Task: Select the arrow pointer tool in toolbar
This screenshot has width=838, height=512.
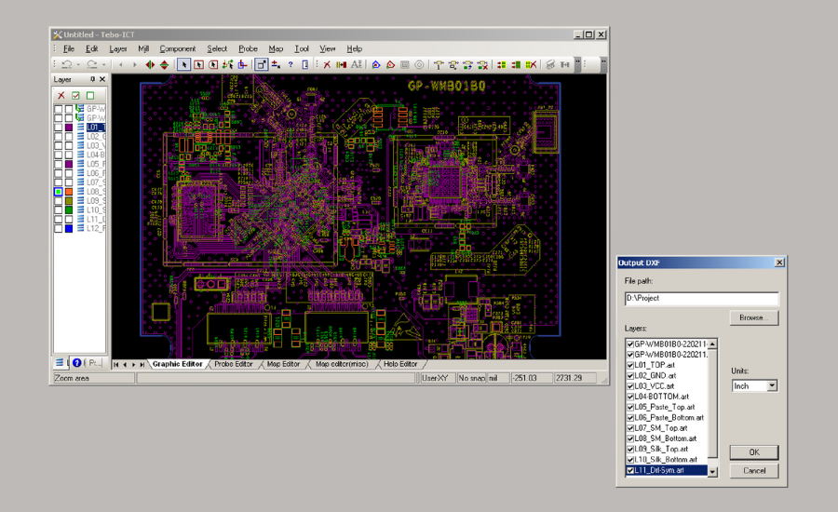Action: (184, 64)
